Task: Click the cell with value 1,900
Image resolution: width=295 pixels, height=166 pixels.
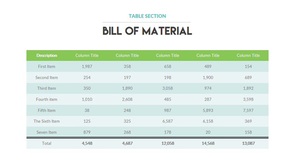Action: tap(208, 77)
